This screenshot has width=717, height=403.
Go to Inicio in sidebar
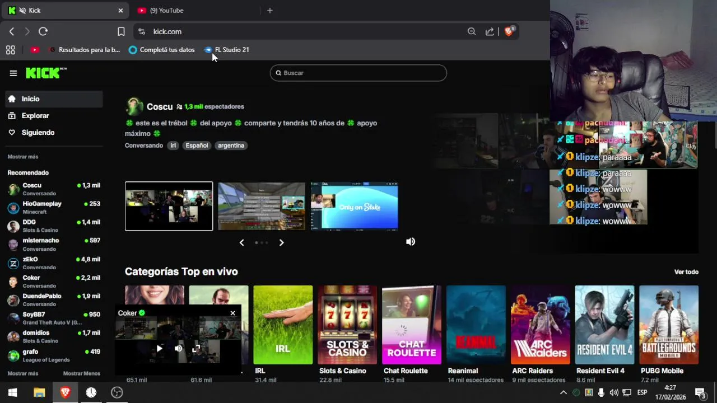[x=54, y=99]
